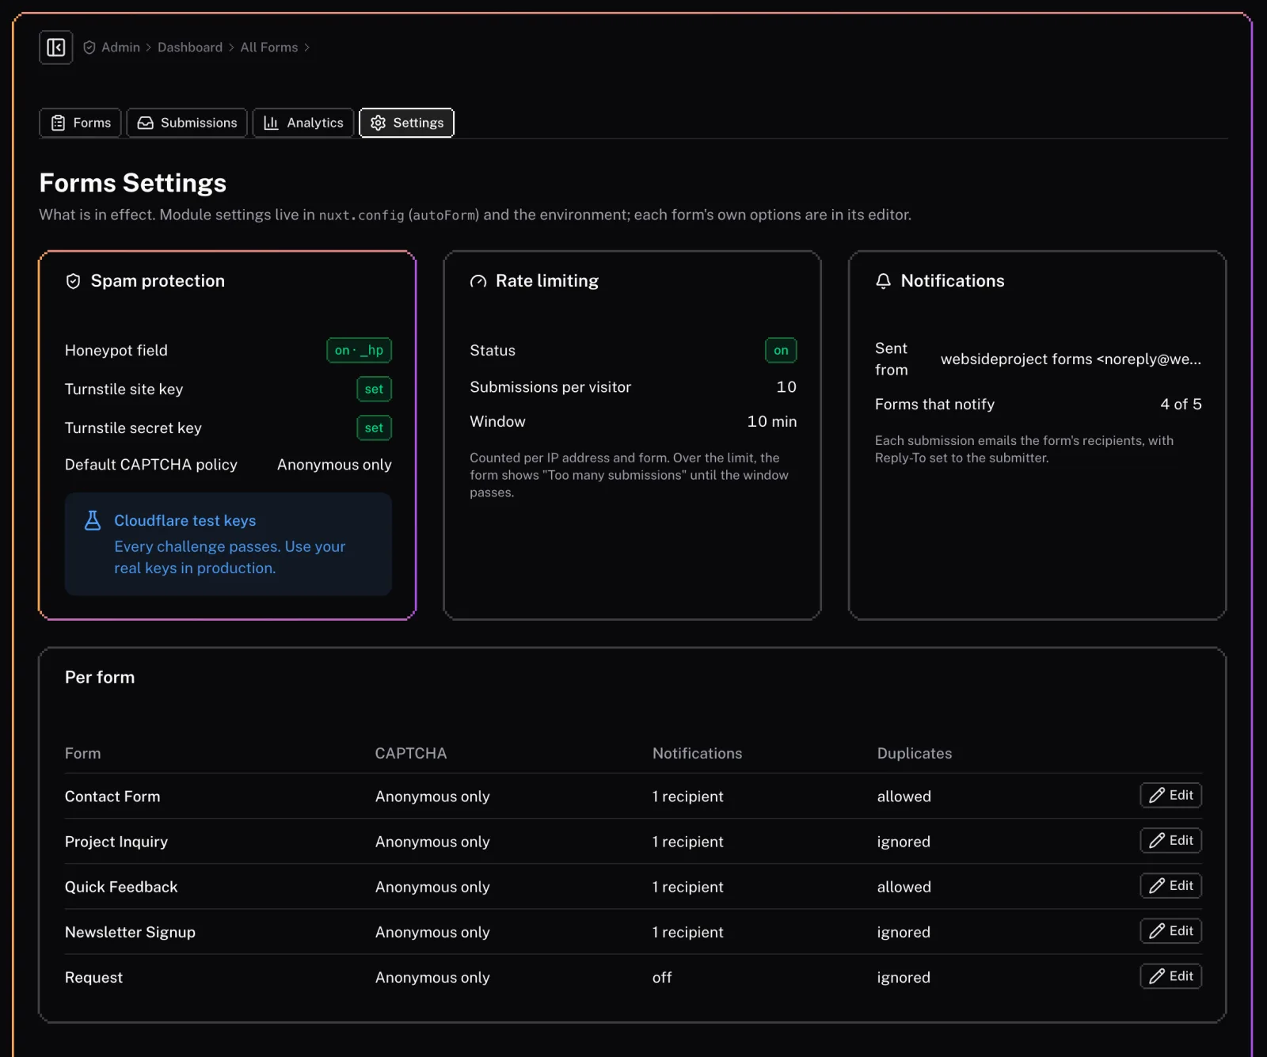Click the Honeypot field 'on · _hp' badge

(360, 350)
